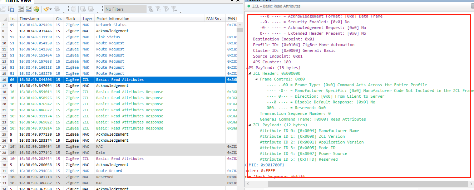Viewport: 474px width, 190px height.
Task: Click the gear settings toolbar icon
Action: [x=57, y=9]
